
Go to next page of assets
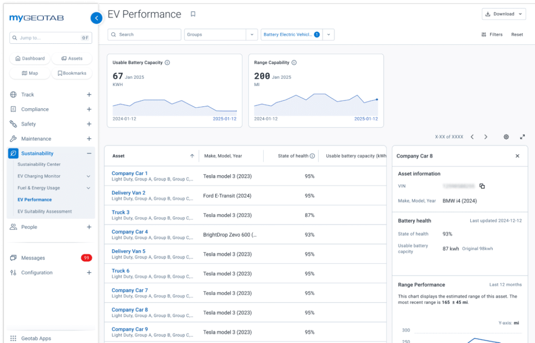click(485, 137)
